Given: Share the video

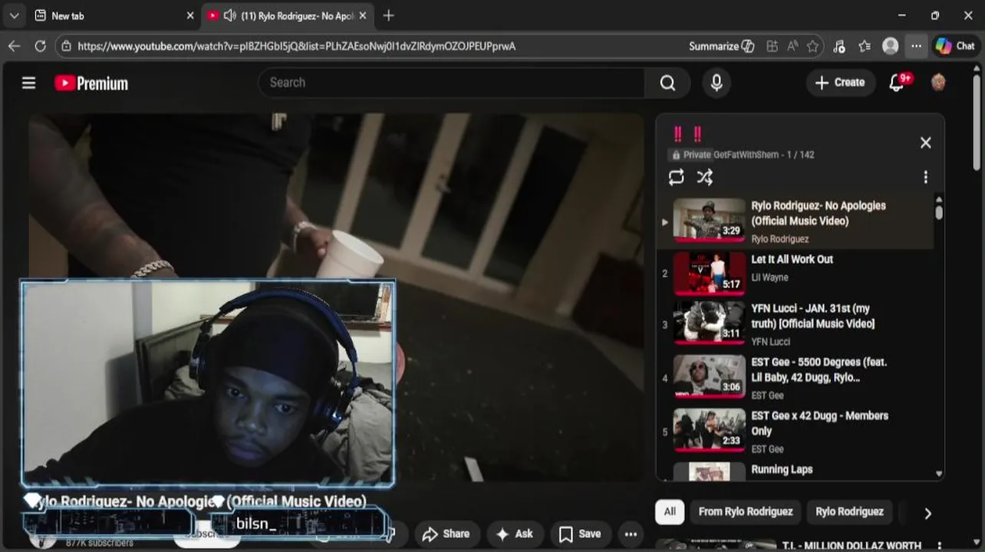Looking at the screenshot, I should [446, 534].
